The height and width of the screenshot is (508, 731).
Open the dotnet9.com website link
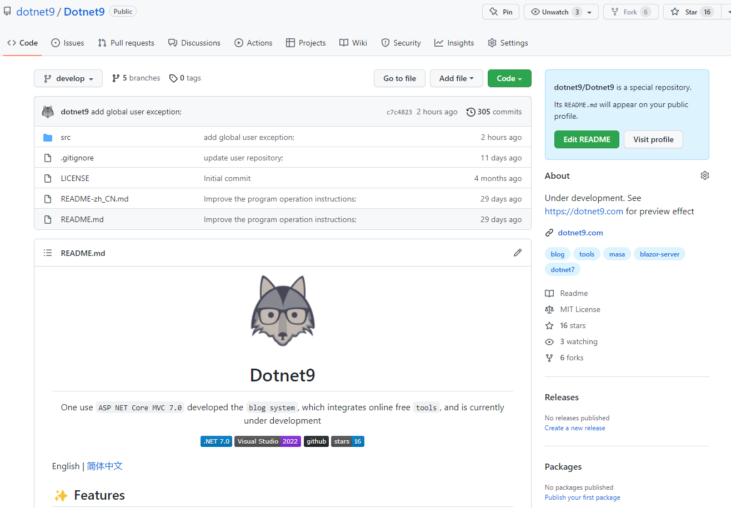tap(580, 233)
